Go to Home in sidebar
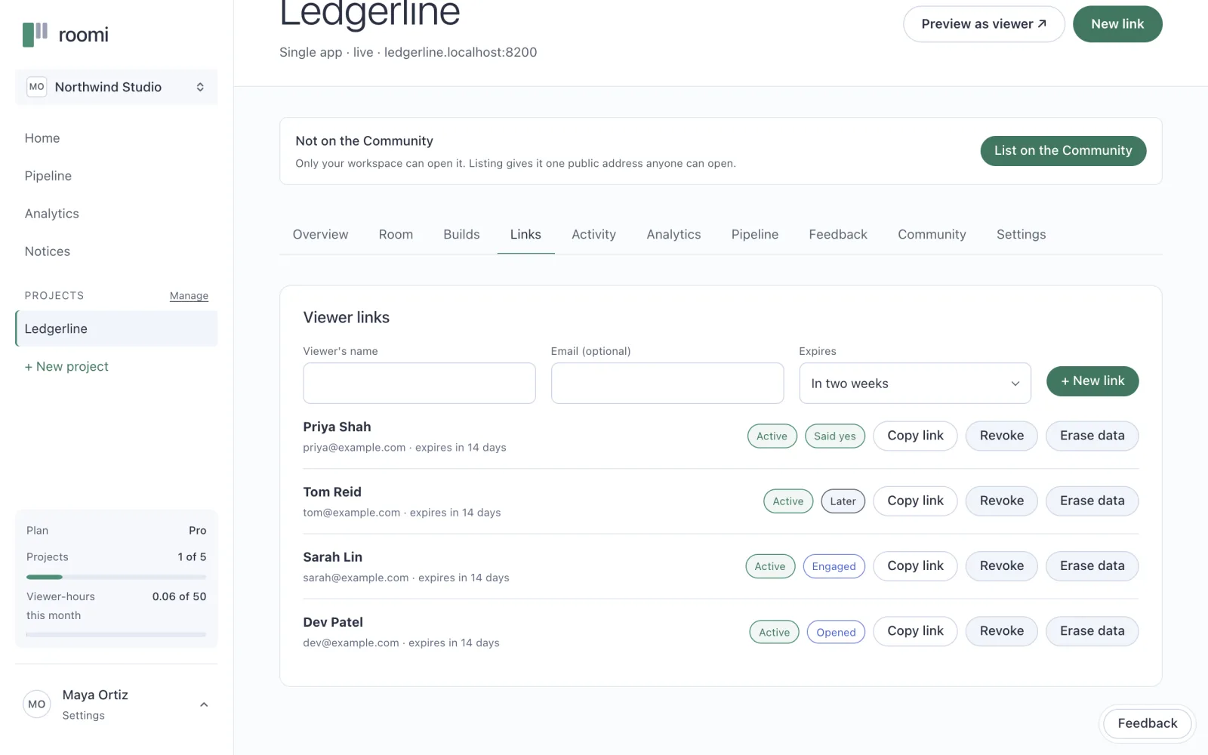Viewport: 1208px width, 755px height. click(42, 138)
